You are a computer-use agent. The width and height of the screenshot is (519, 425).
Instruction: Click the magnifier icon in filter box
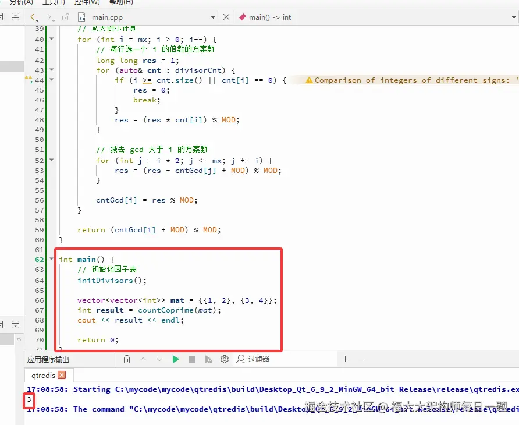tap(241, 359)
